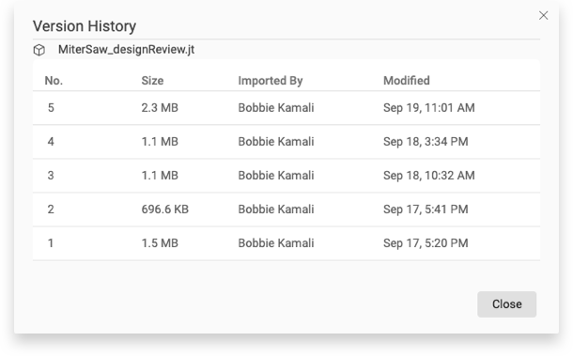Select version 1 row number
573x357 pixels.
(x=51, y=243)
